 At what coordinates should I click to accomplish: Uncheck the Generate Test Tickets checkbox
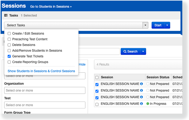coord(10,56)
